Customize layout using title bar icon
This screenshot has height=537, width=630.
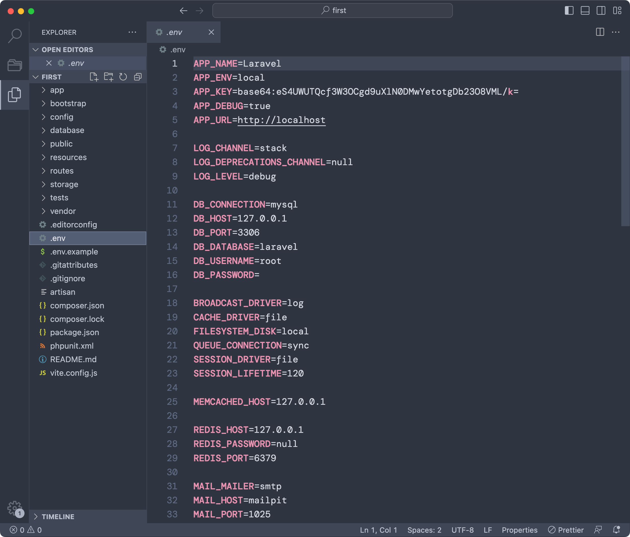pyautogui.click(x=617, y=11)
